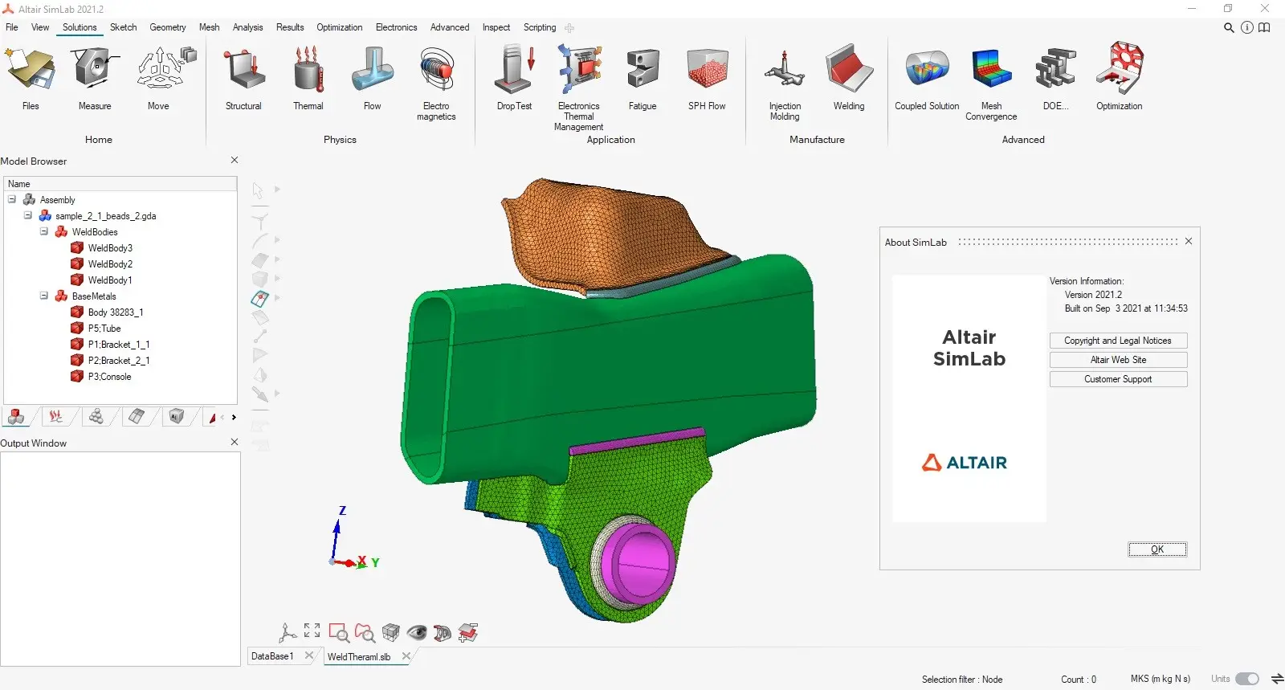Toggle the Units switch in status bar
The image size is (1285, 690).
(1246, 679)
